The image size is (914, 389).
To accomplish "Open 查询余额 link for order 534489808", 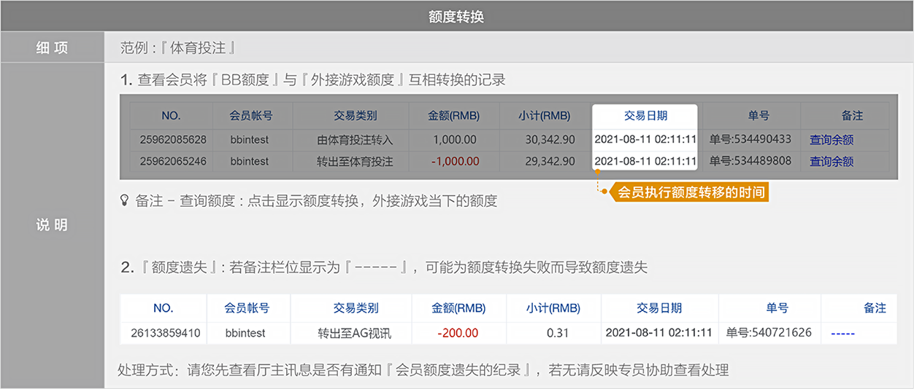I will click(832, 162).
